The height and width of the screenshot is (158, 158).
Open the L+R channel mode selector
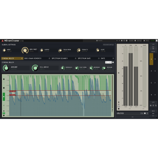153,44
